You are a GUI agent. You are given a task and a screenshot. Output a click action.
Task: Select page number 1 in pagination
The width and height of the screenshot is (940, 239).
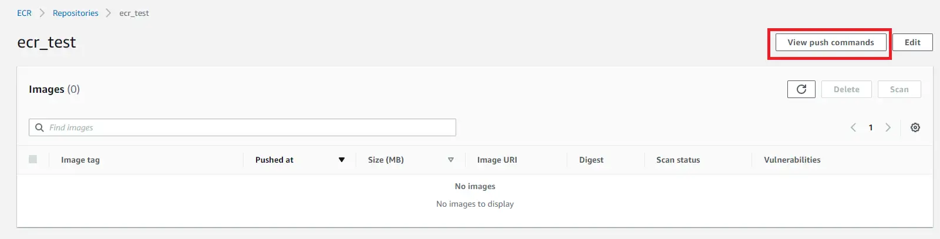(871, 127)
